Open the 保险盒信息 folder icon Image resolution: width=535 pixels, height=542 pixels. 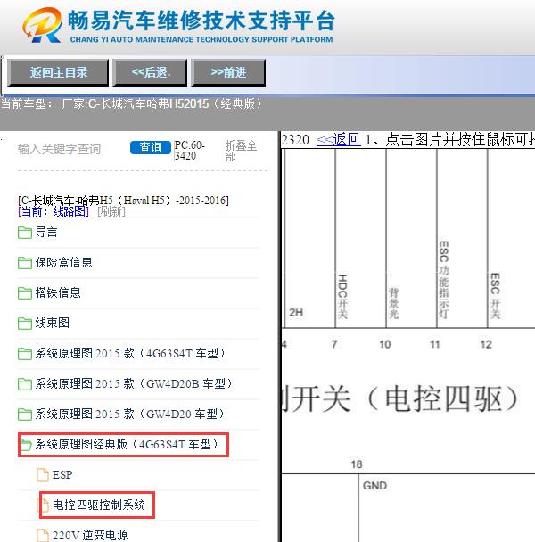click(x=25, y=263)
